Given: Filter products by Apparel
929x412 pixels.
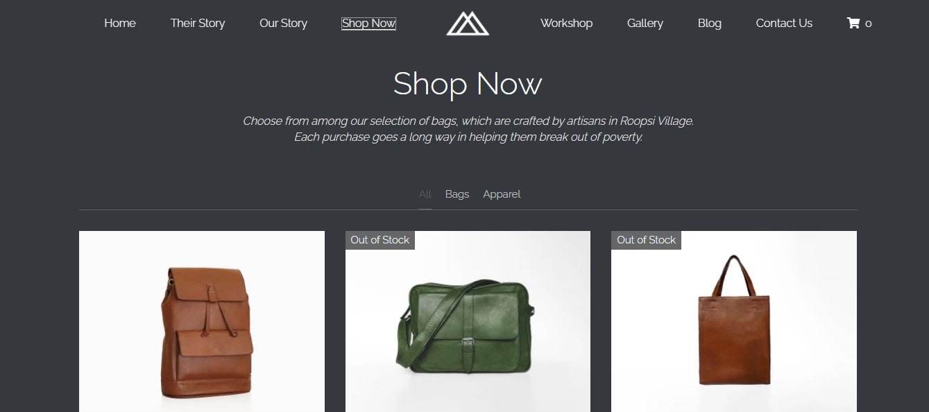Looking at the screenshot, I should pos(502,194).
